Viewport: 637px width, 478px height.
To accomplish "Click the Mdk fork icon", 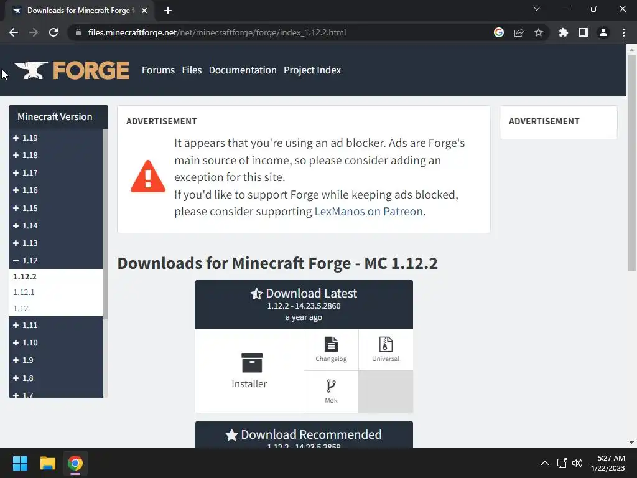I will pos(331,386).
